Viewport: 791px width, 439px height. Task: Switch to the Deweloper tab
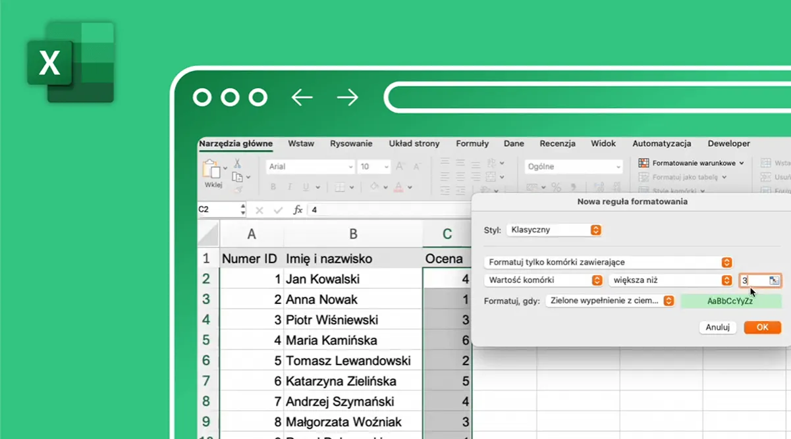(x=729, y=143)
